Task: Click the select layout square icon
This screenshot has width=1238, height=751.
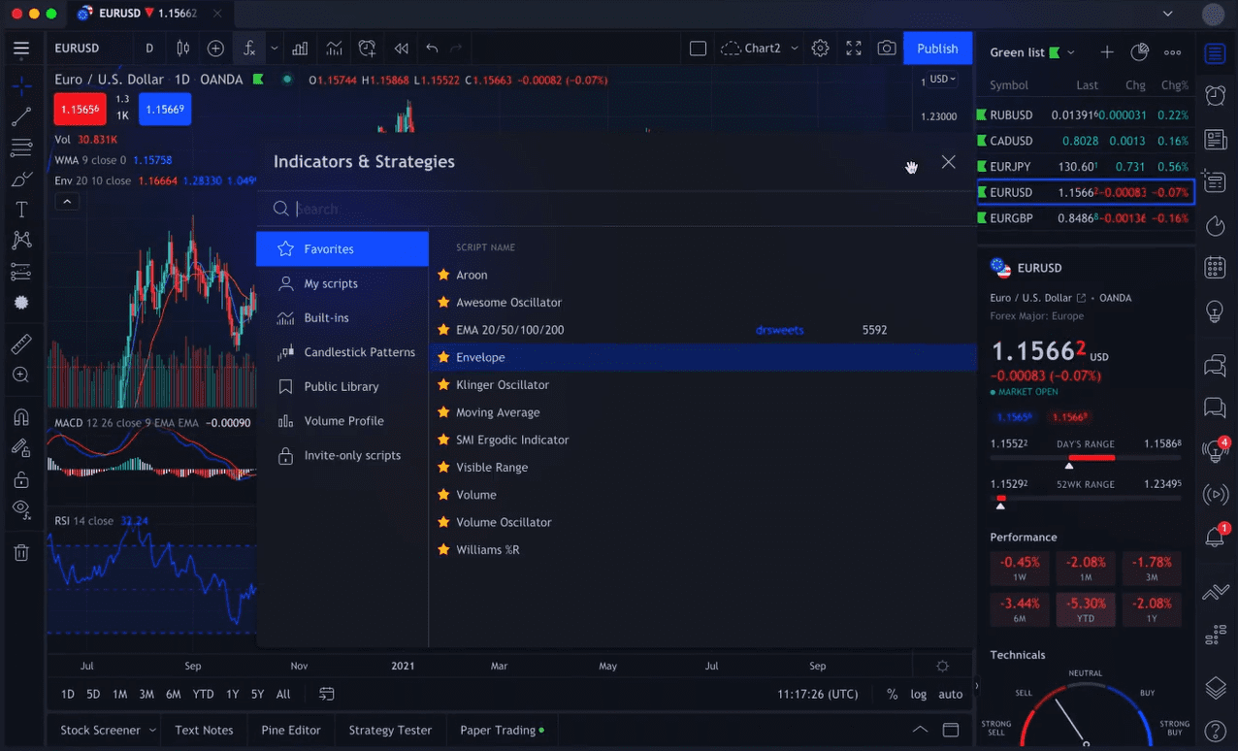Action: coord(698,49)
